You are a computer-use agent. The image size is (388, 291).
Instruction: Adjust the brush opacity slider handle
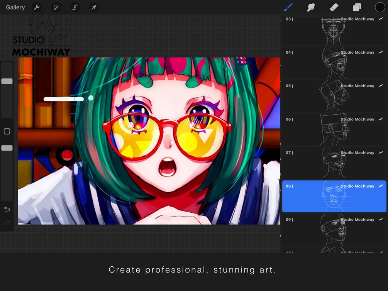(7, 148)
